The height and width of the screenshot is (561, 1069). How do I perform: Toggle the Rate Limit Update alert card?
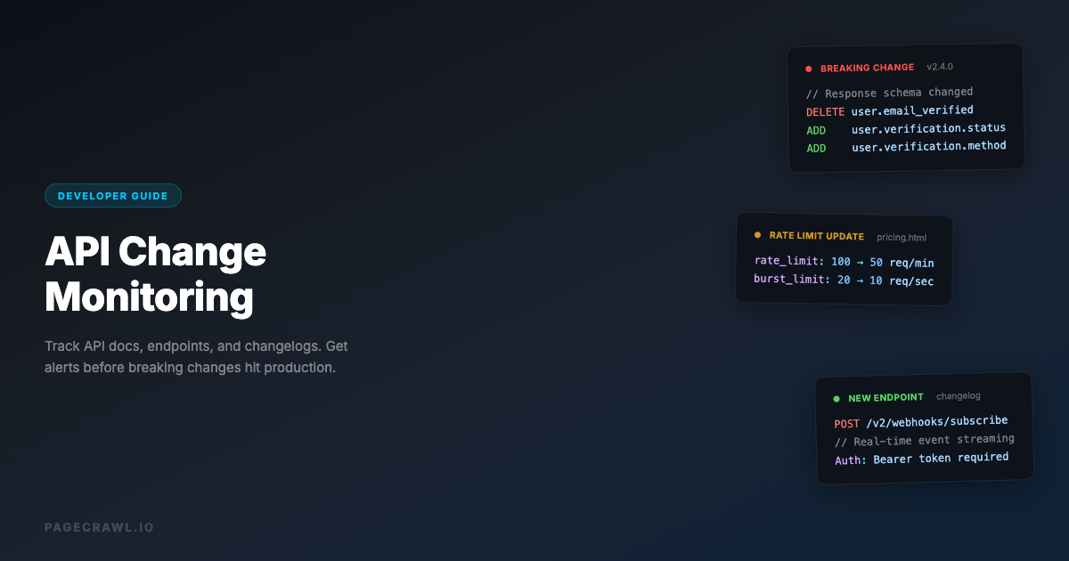click(844, 258)
